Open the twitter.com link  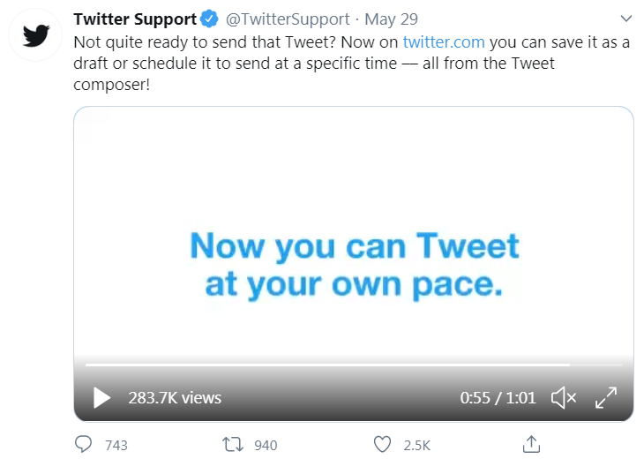[x=444, y=41]
